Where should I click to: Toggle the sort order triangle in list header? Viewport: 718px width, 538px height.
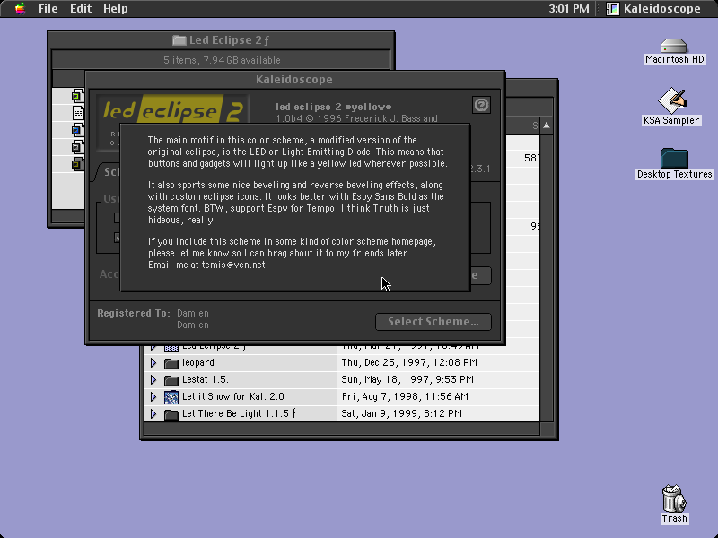pos(547,126)
